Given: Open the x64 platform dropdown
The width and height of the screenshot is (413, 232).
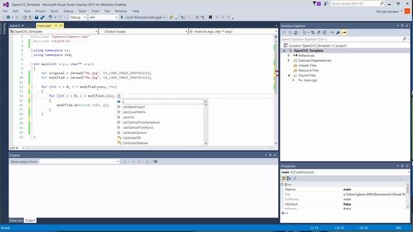Looking at the screenshot, I should click(103, 17).
